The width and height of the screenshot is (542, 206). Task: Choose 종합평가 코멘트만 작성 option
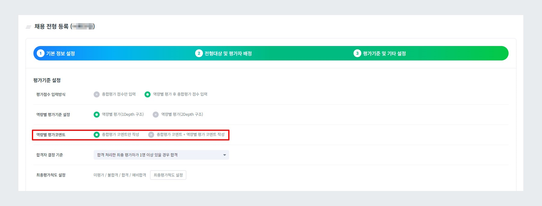pos(97,135)
